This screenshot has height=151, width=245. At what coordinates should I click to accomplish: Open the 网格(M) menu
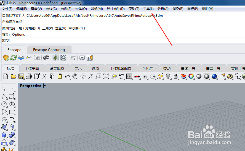coord(97,9)
